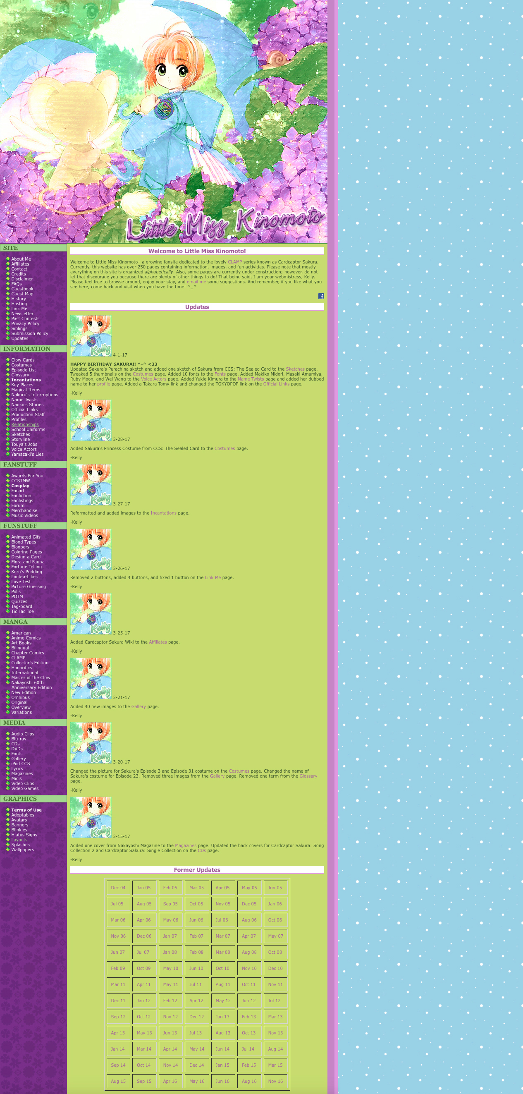523x1094 pixels.
Task: Open the Music Videos link
Action: 24,516
